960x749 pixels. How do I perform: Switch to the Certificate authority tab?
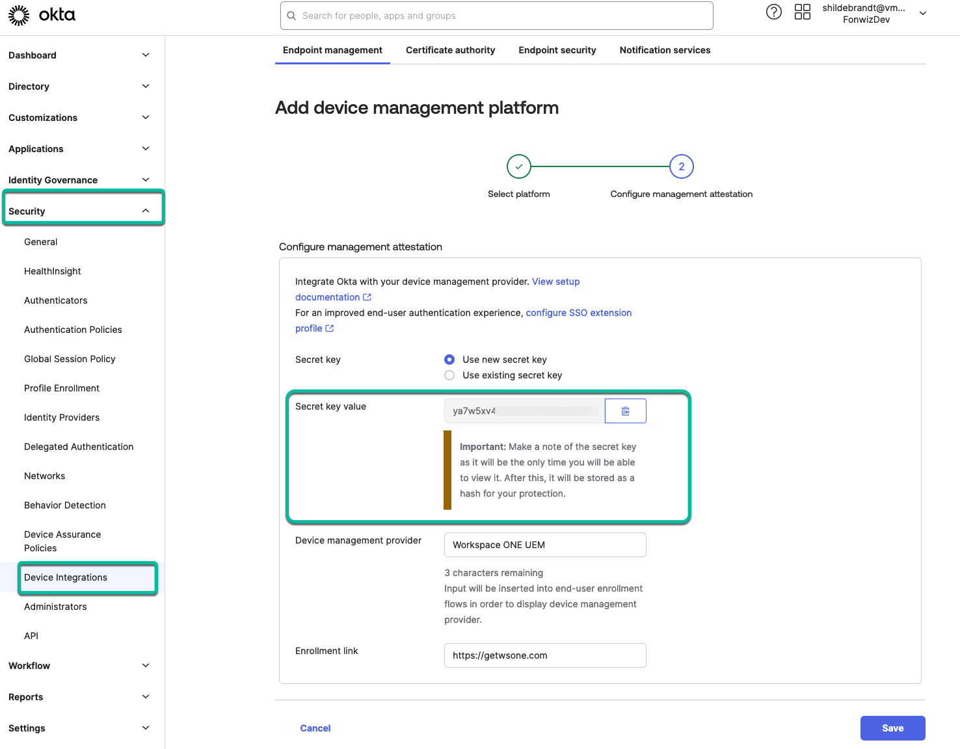450,50
